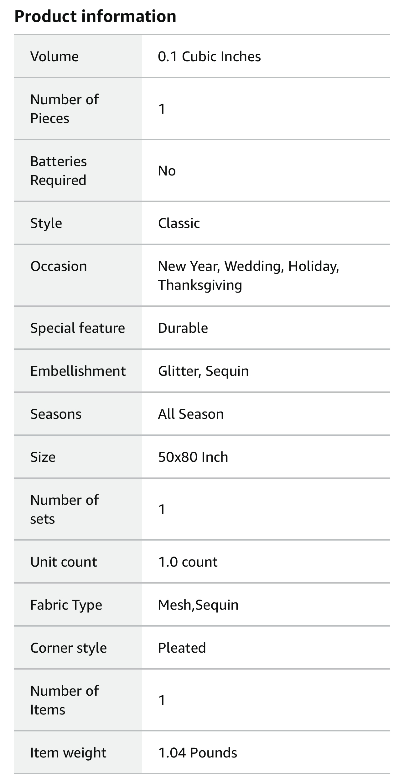Click the Number of Pieces label
This screenshot has height=776, width=404.
pyautogui.click(x=65, y=109)
